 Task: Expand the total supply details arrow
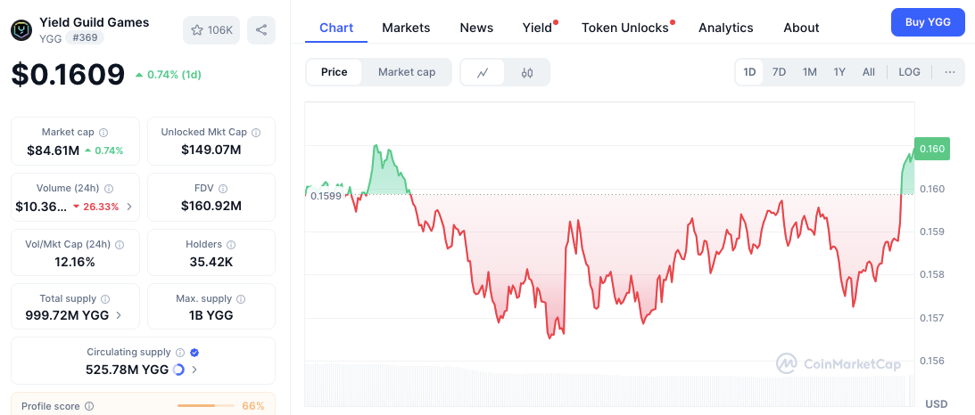point(120,315)
